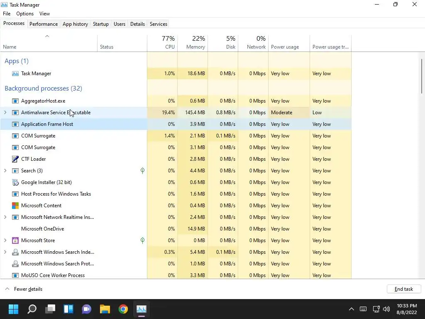Switch to the Details tab
The image size is (425, 319).
coord(137,24)
